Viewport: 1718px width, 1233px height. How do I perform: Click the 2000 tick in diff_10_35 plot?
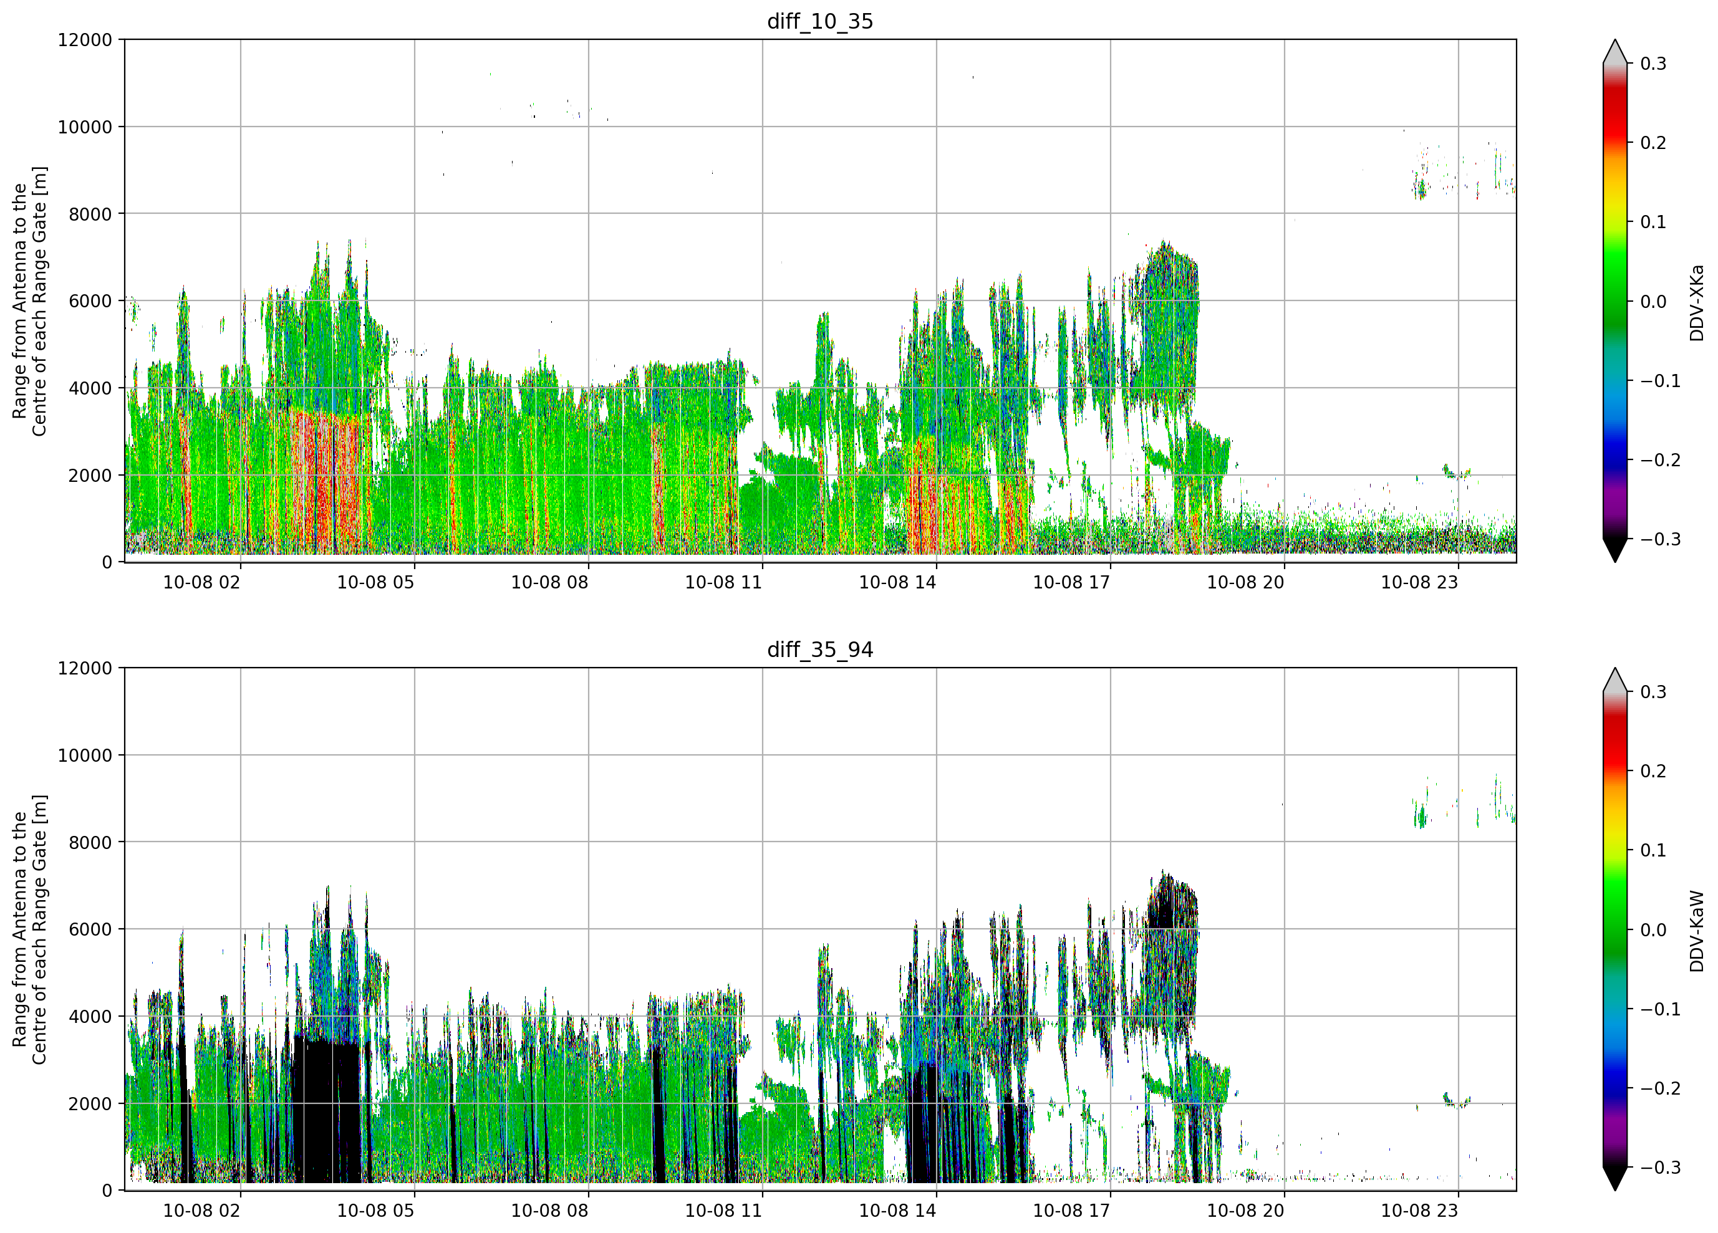90,476
